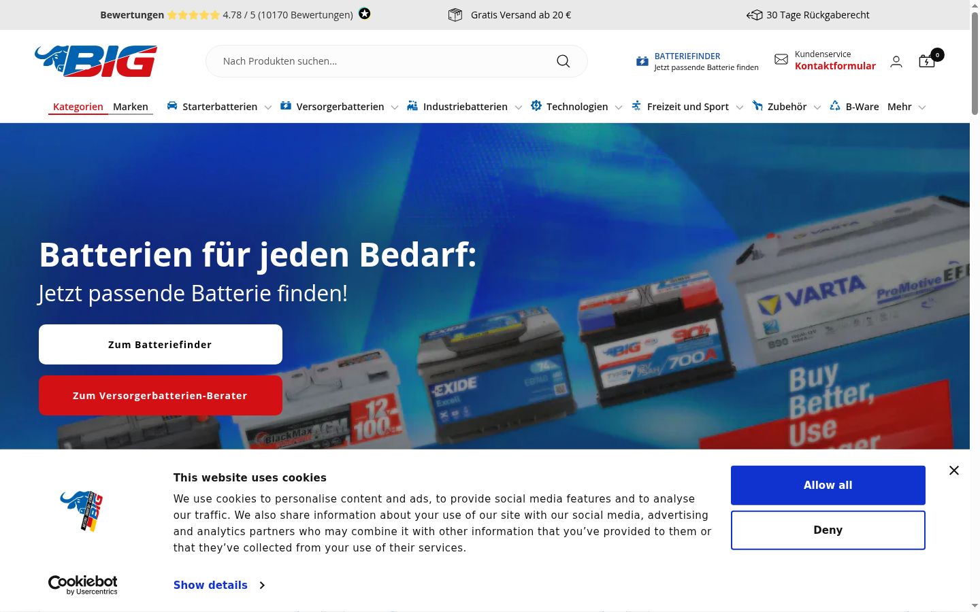The width and height of the screenshot is (980, 612).
Task: Close the cookie banner with X
Action: (x=954, y=471)
